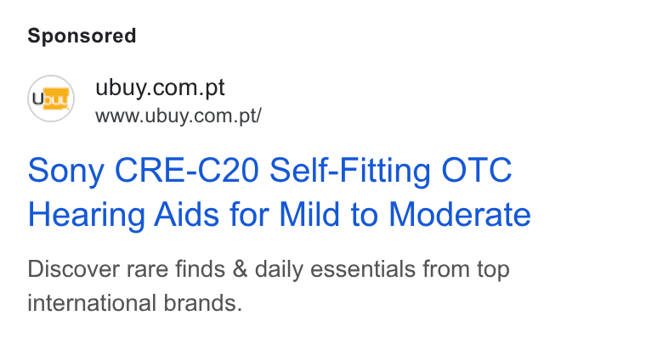Click 'Hearing Aids' in the ad title
The image size is (646, 338).
tap(123, 215)
